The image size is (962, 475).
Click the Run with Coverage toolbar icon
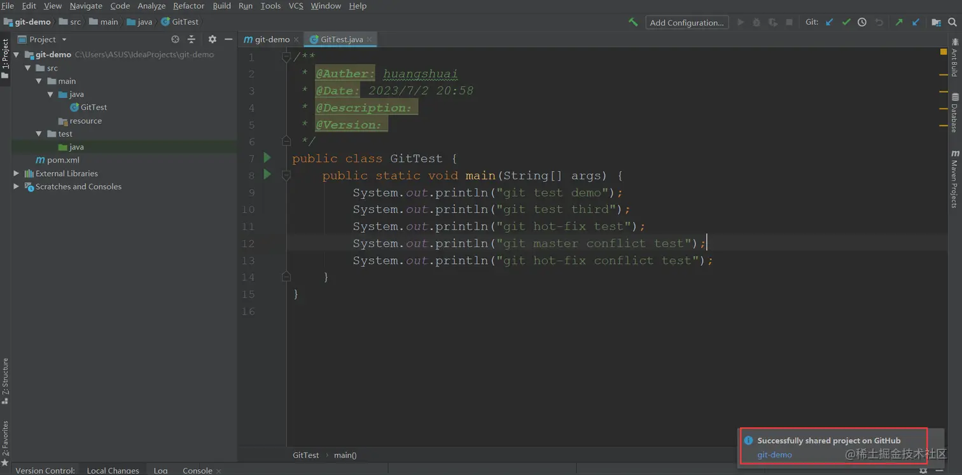(773, 22)
